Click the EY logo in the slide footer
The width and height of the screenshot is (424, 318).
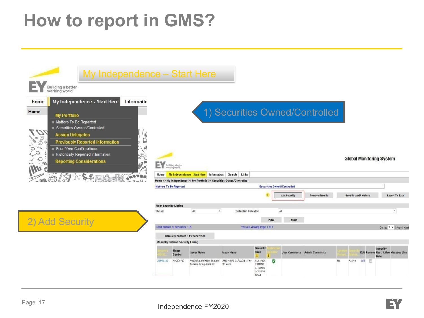394,304
